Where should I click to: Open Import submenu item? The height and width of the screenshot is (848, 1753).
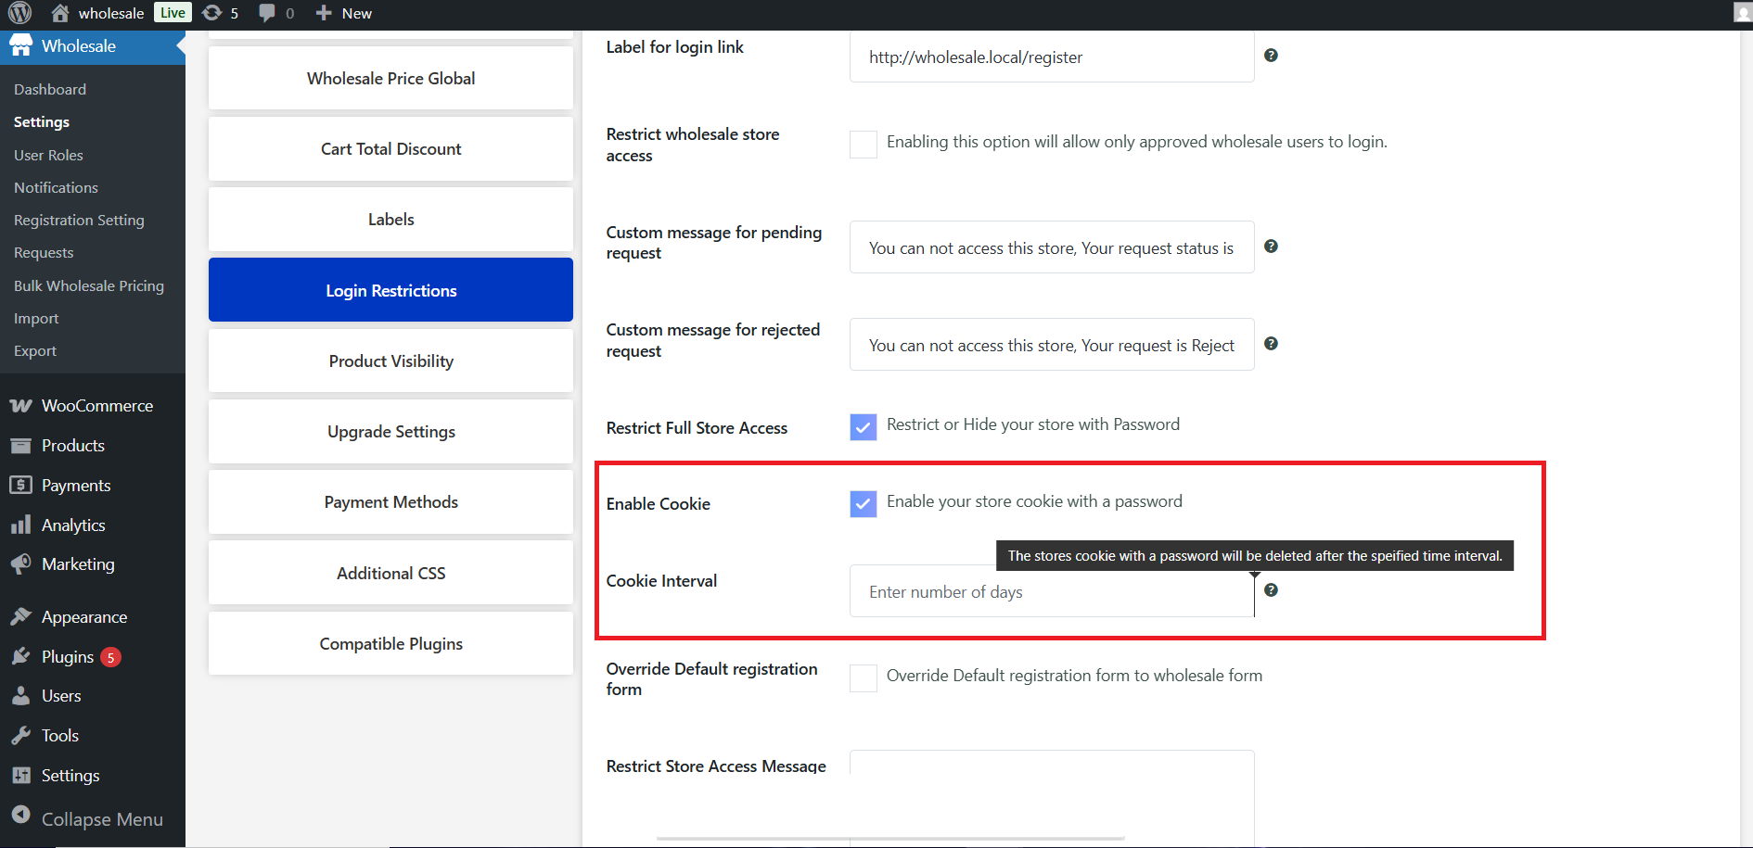(36, 318)
